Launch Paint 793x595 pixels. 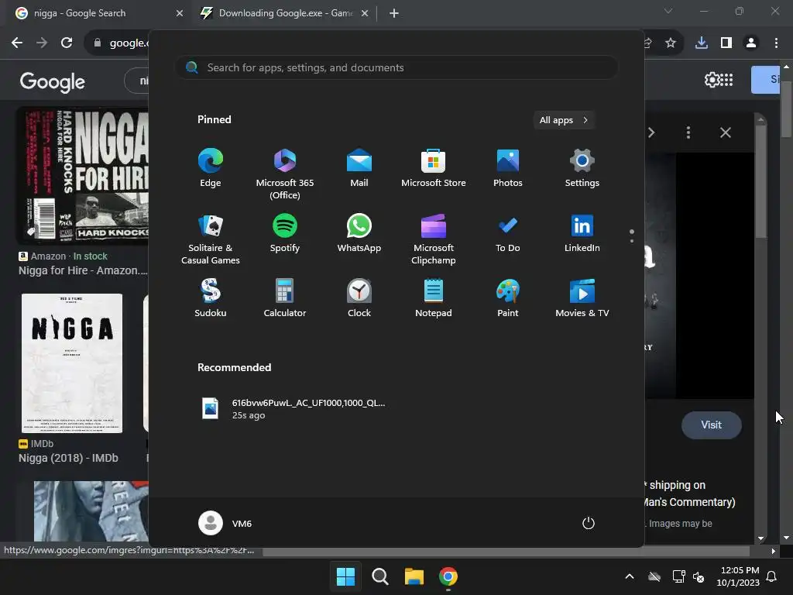[508, 298]
